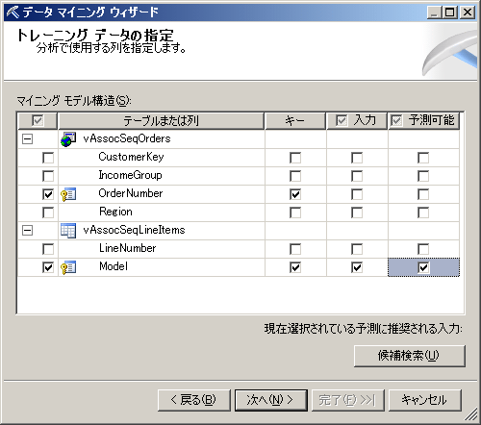The image size is (481, 425).
Task: Click the 候補検索 suggest button
Action: coord(410,356)
